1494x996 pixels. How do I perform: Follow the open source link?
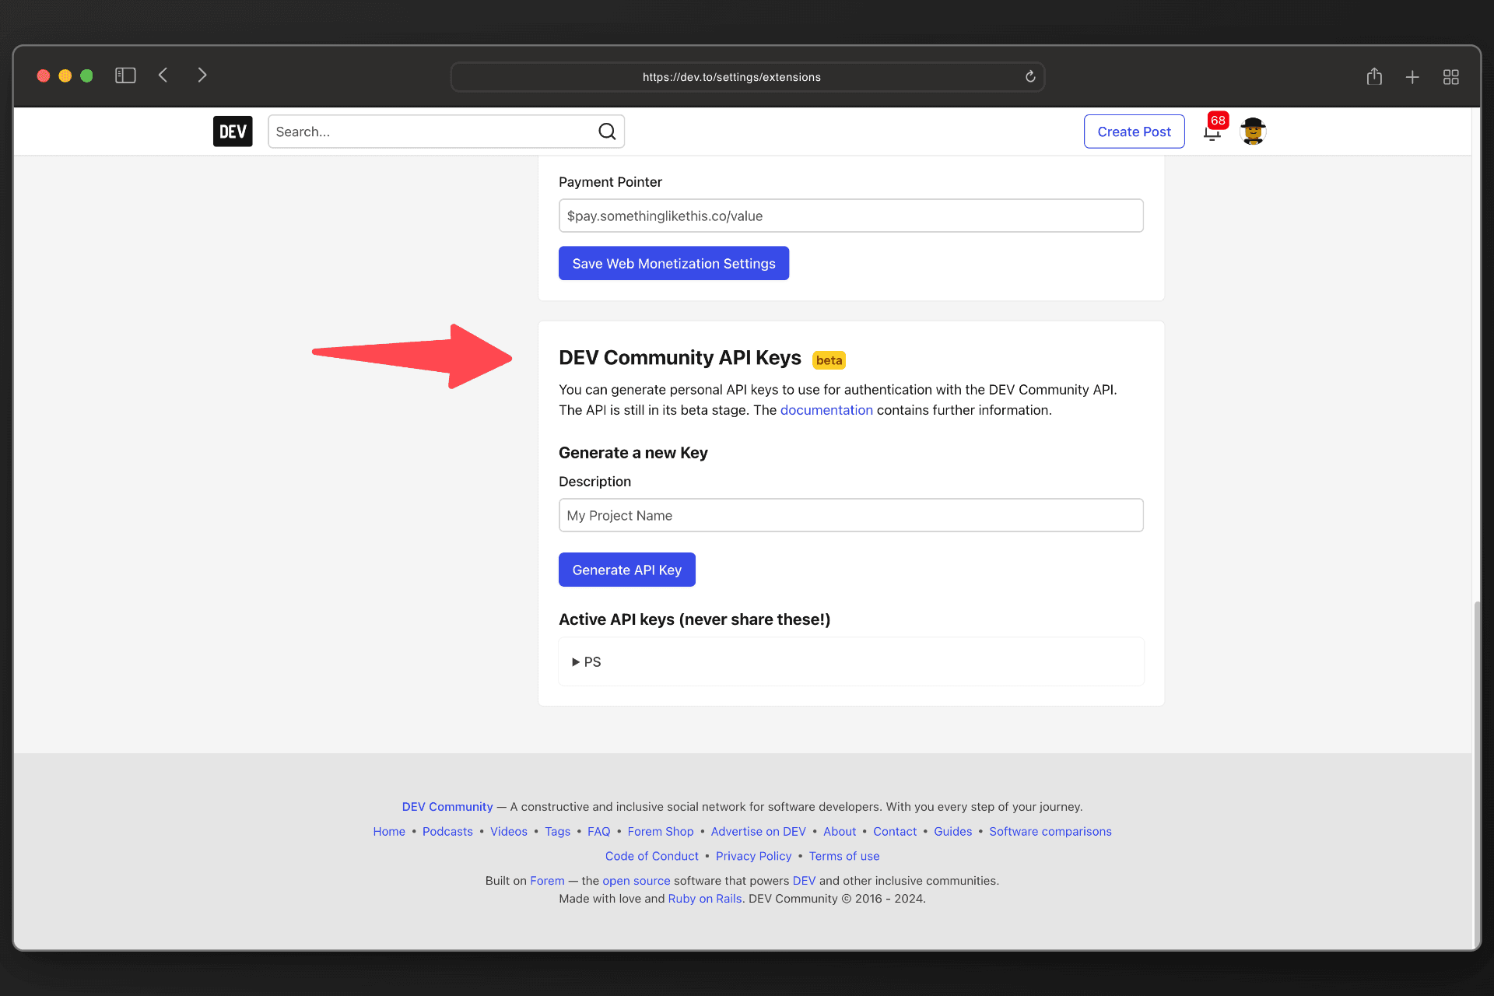(637, 881)
